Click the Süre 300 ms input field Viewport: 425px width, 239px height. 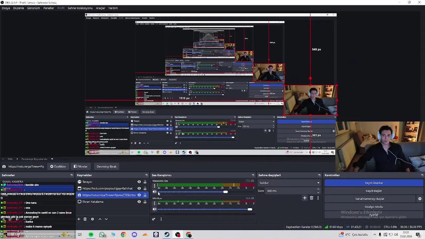pos(291,191)
